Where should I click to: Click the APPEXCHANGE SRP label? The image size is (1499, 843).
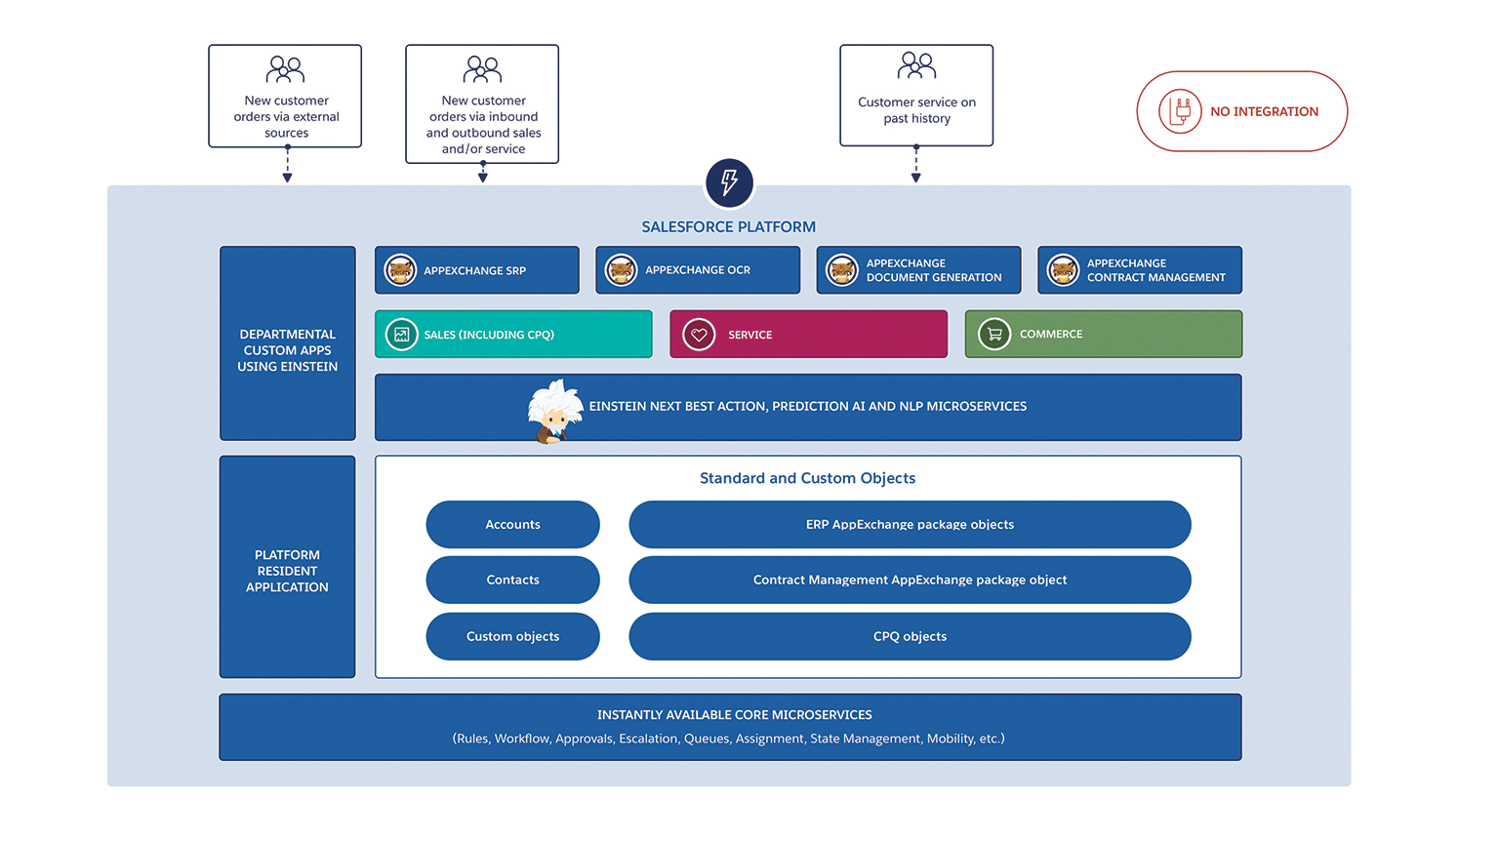point(474,271)
